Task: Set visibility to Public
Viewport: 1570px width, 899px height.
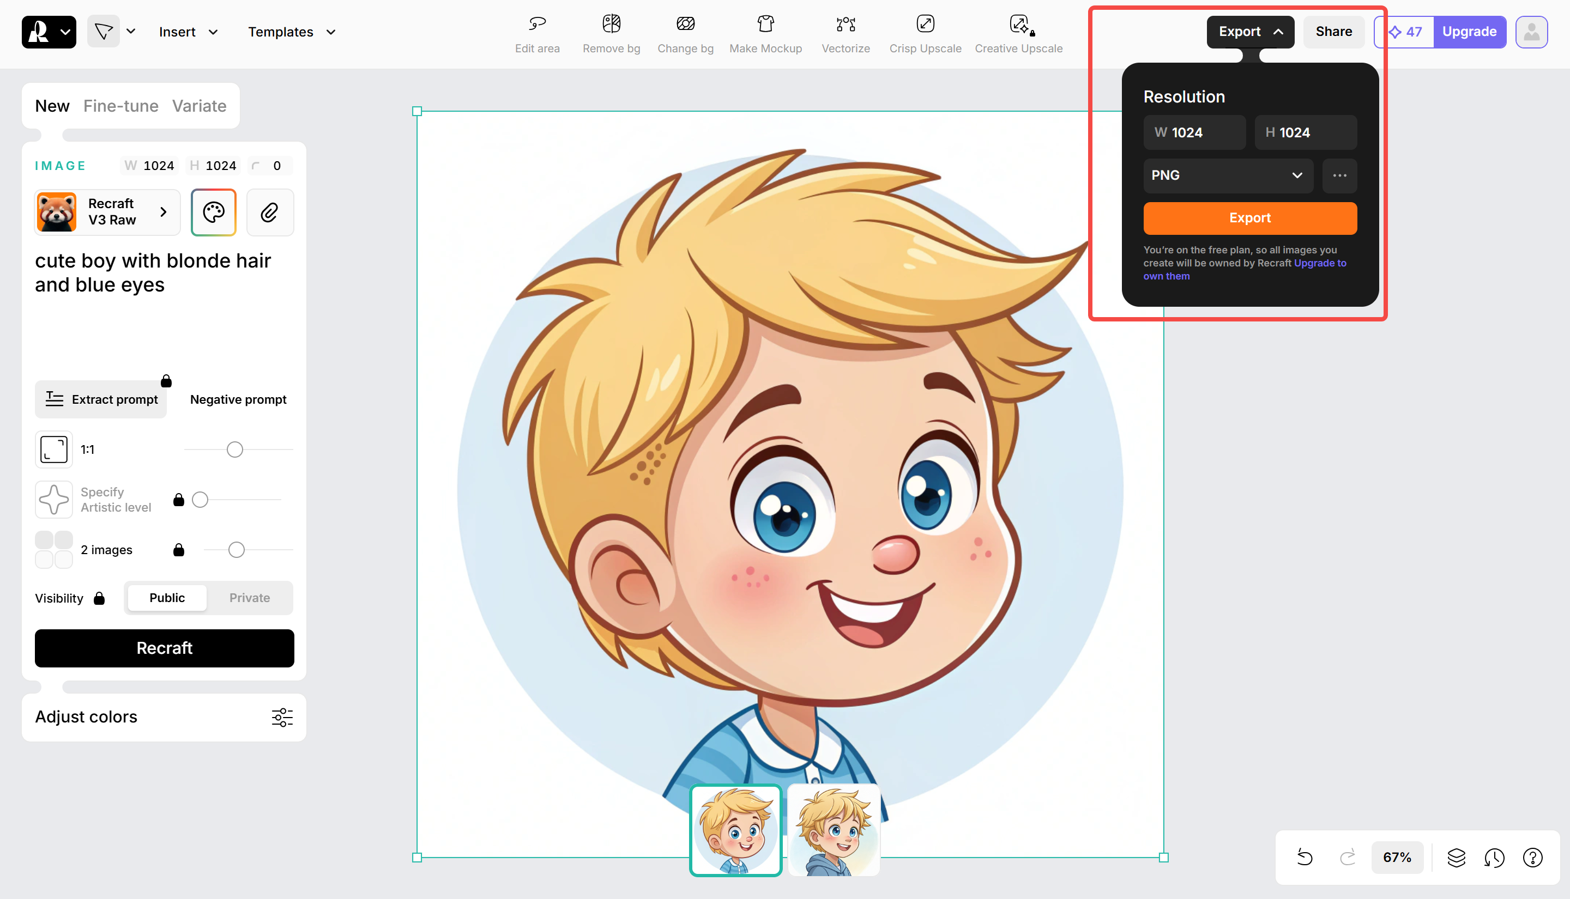Action: click(167, 598)
